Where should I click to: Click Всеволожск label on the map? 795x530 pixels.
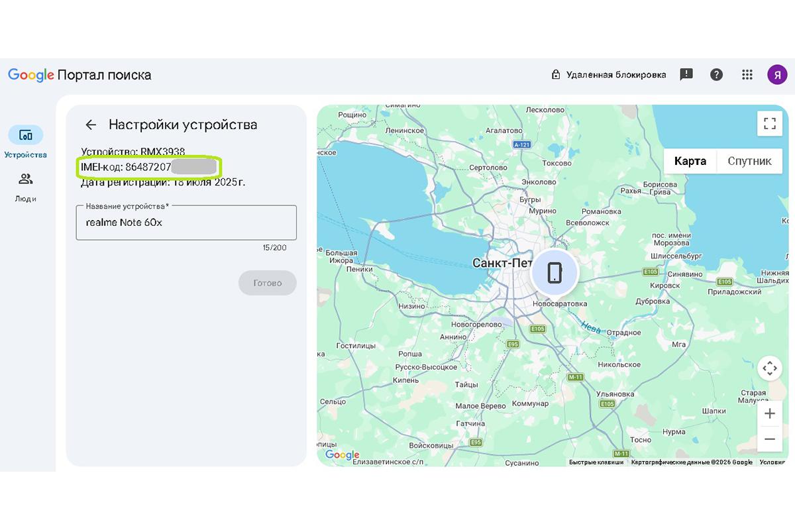pos(589,223)
